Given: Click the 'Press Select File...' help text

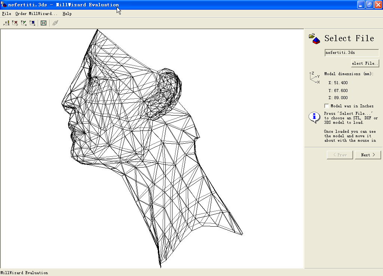Looking at the screenshot, I should click(x=351, y=118).
